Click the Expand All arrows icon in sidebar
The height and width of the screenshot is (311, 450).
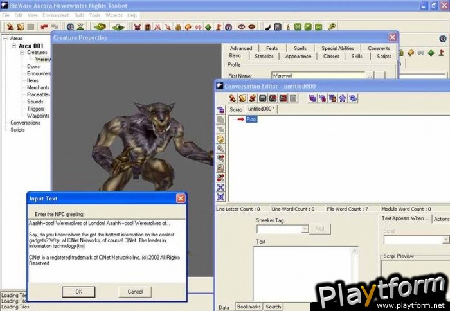pyautogui.click(x=221, y=188)
